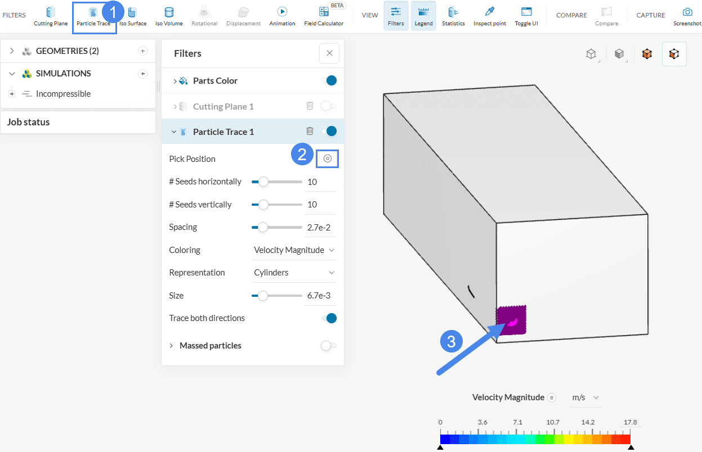Turn off Trace both directions
Screen dimensions: 702x452
click(329, 318)
